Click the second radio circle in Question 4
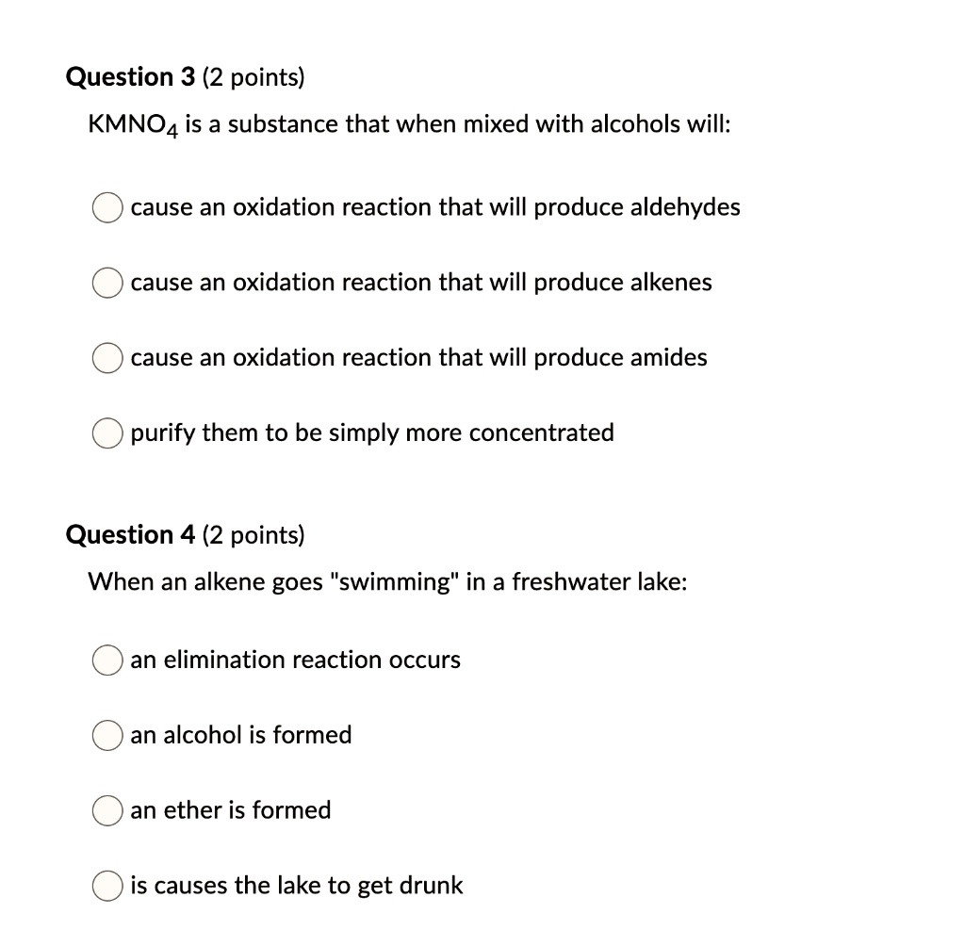The image size is (965, 930). (107, 735)
